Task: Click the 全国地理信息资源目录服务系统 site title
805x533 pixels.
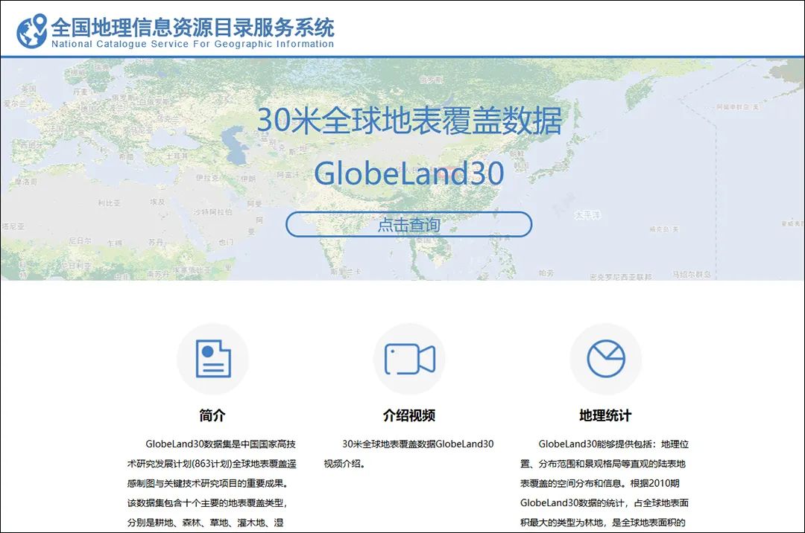Action: 194,27
